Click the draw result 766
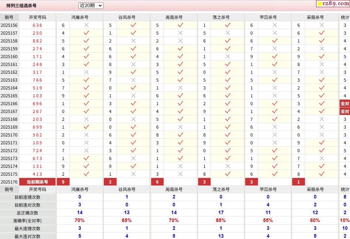The image size is (350, 239). pos(38,80)
